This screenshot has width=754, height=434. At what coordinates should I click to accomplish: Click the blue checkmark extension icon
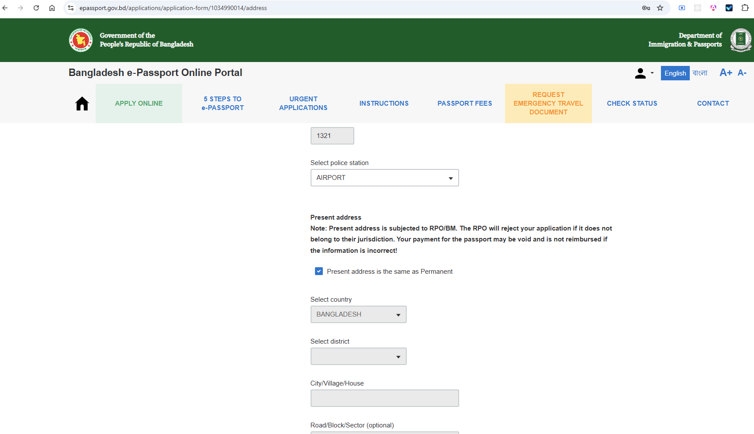[x=729, y=8]
